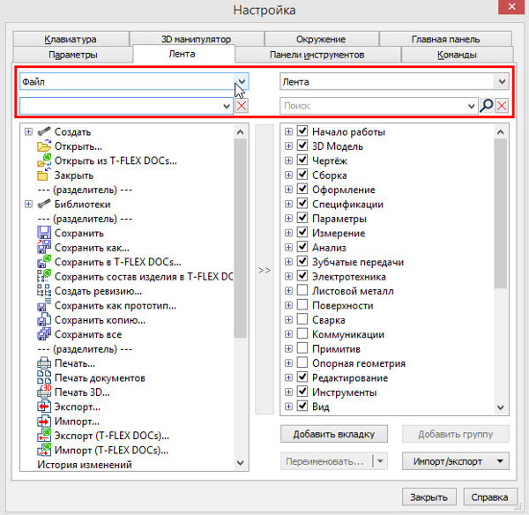The image size is (529, 515).
Task: Switch to the Окружение tab
Action: [321, 39]
